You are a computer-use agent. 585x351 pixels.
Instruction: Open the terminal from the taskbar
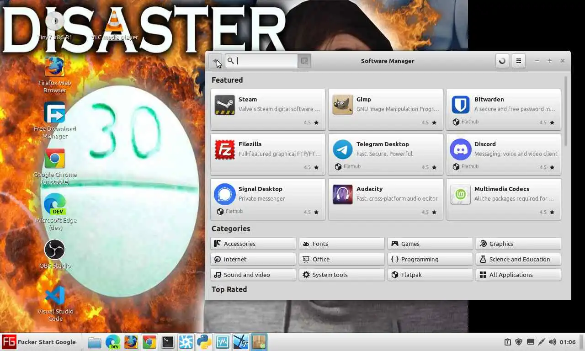coord(168,342)
